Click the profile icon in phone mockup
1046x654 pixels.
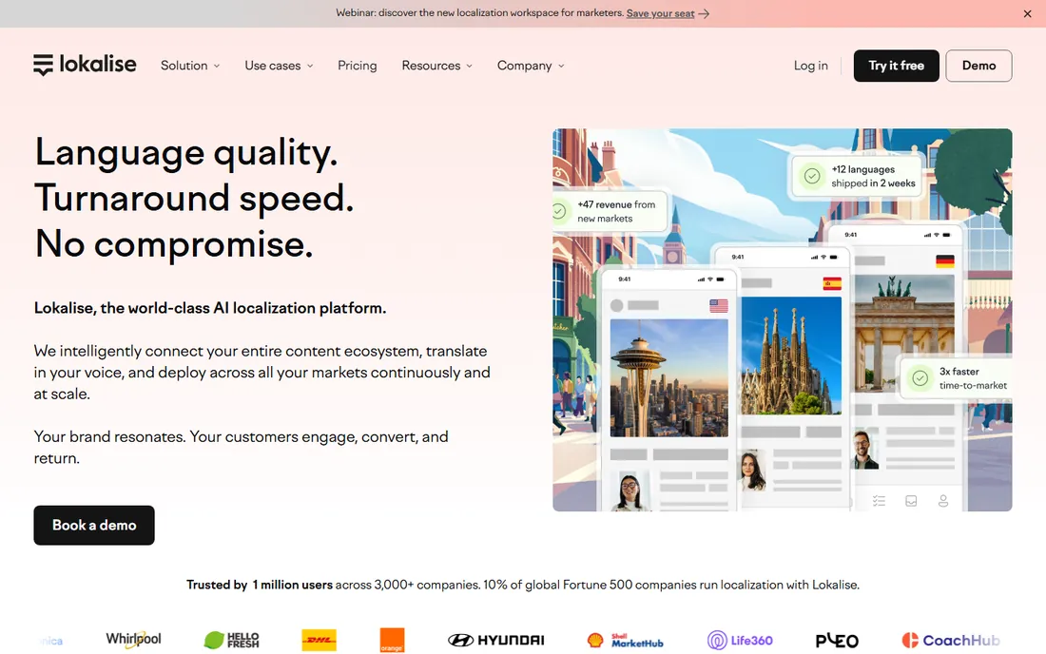[x=943, y=501]
